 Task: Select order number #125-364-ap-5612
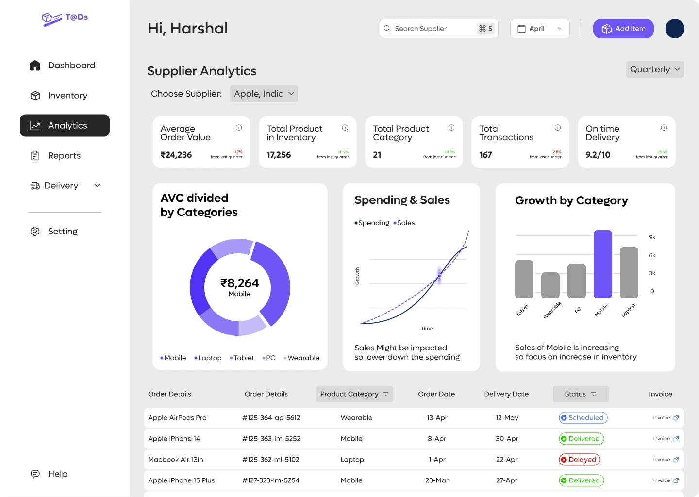click(x=271, y=418)
